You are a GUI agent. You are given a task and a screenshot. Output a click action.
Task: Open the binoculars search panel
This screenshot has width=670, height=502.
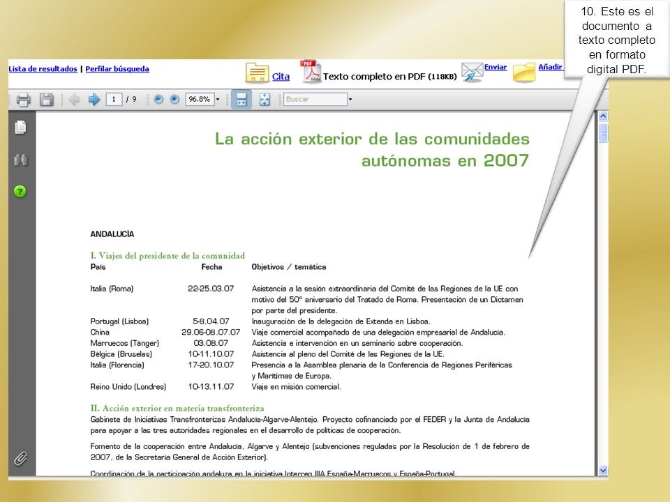pyautogui.click(x=20, y=160)
